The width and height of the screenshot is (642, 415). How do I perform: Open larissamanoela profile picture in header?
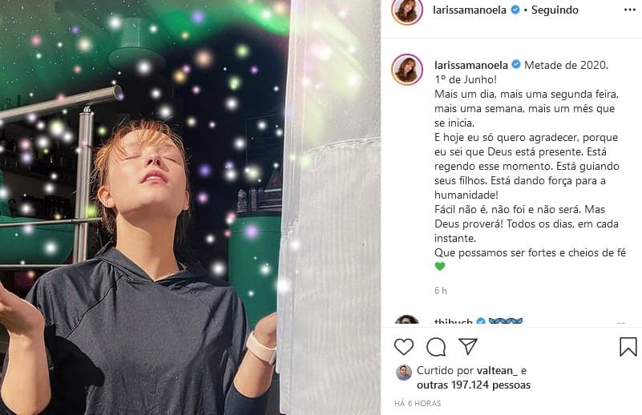pyautogui.click(x=406, y=11)
